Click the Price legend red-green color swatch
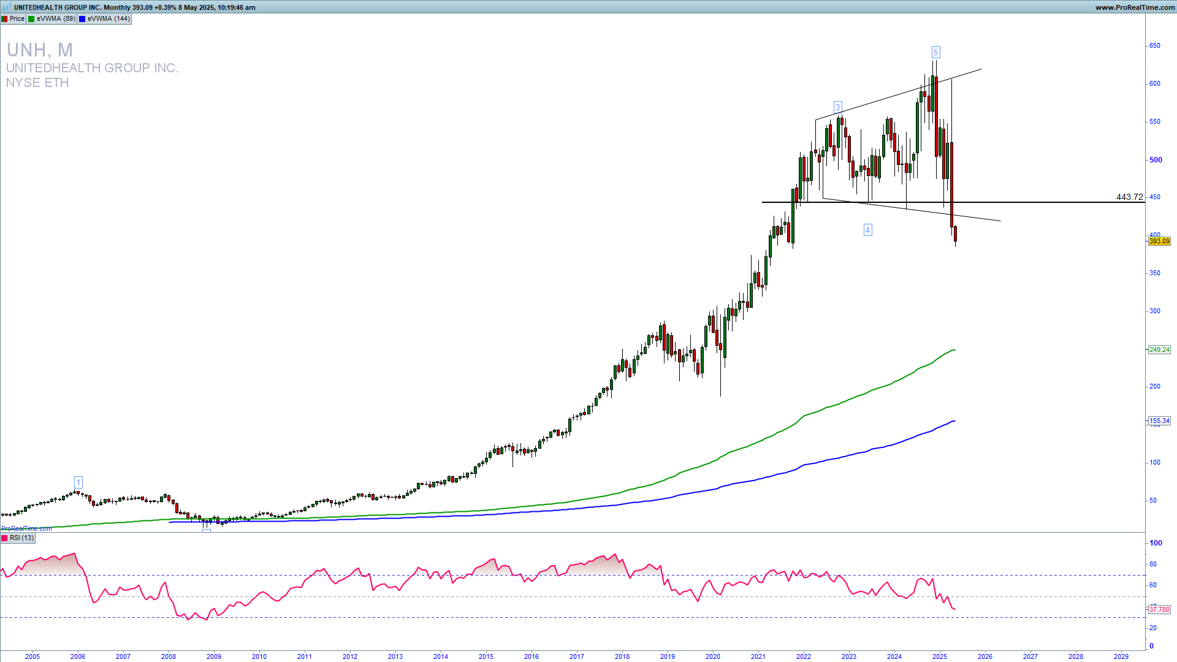This screenshot has height=662, width=1177. (x=4, y=19)
